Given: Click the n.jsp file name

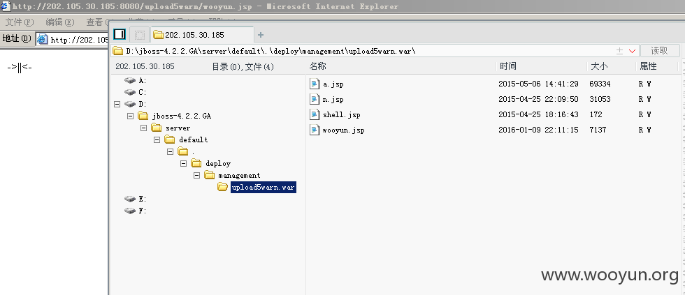Looking at the screenshot, I should tap(333, 99).
